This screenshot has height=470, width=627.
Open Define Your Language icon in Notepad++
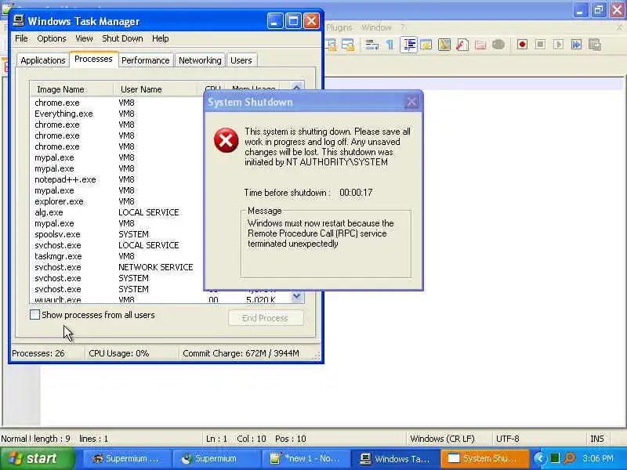(426, 45)
